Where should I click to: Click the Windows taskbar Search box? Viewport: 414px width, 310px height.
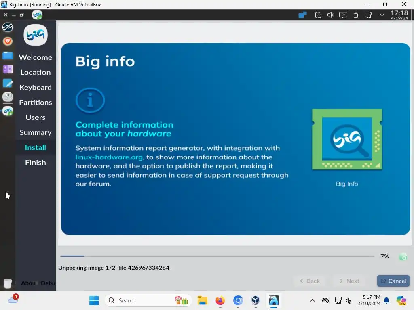pos(148,300)
